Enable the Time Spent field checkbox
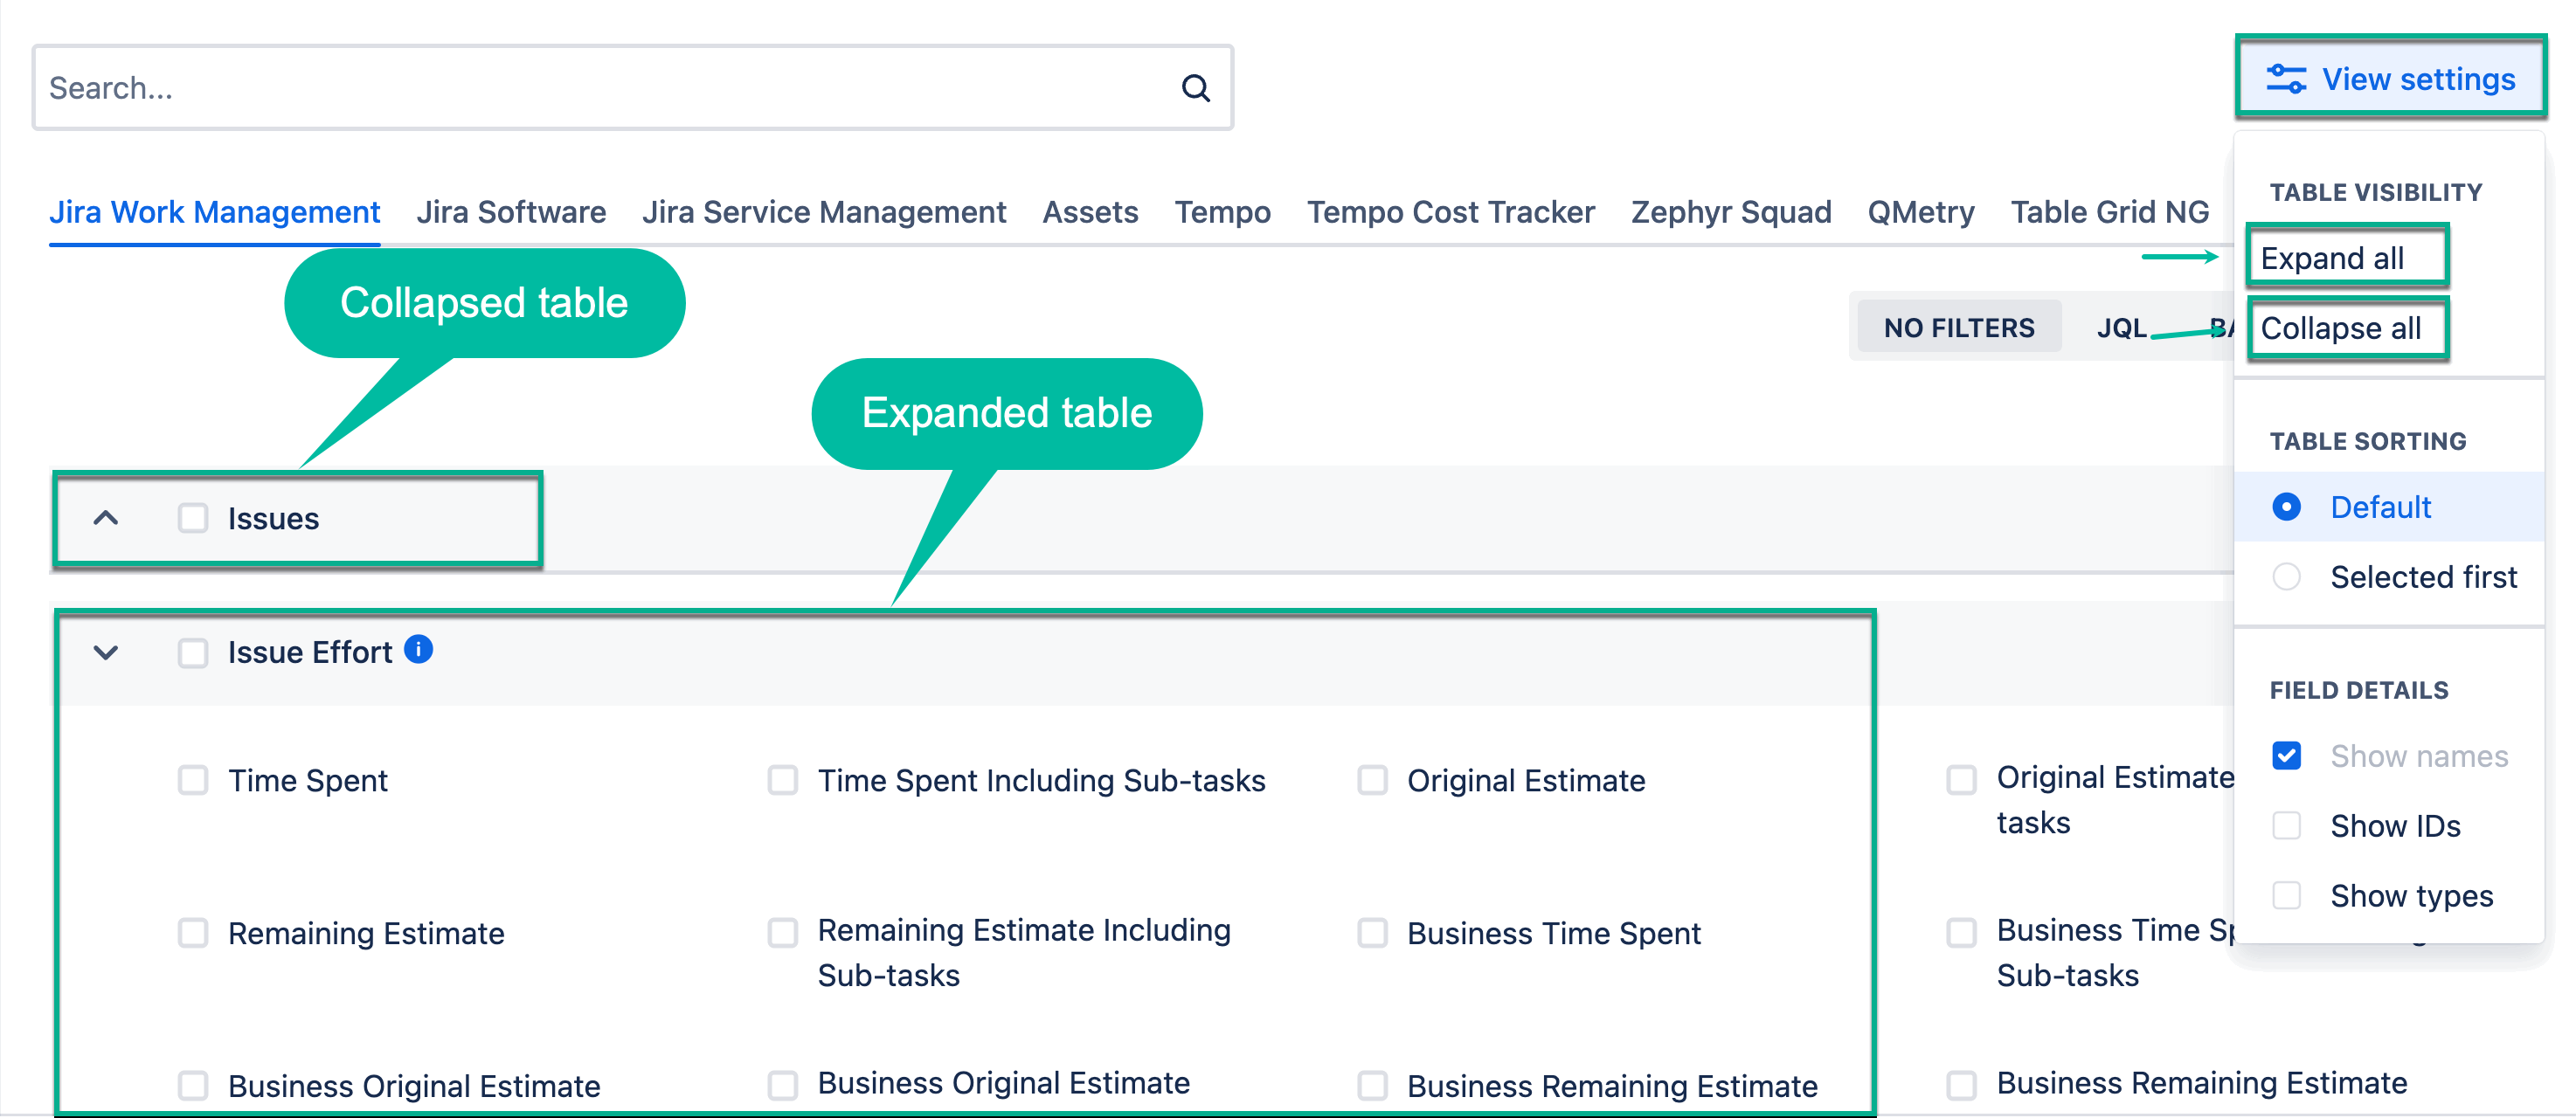This screenshot has width=2576, height=1118. click(x=193, y=780)
